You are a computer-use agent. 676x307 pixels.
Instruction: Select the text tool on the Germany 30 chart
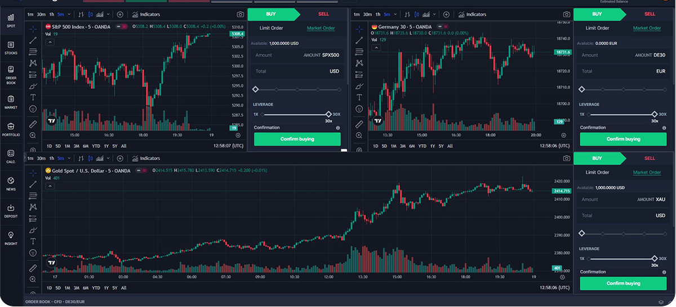click(359, 97)
